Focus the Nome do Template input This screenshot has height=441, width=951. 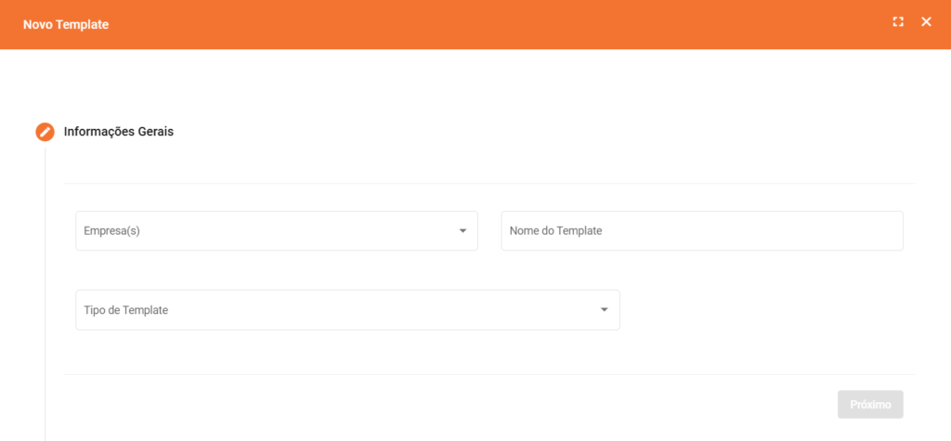[701, 230]
